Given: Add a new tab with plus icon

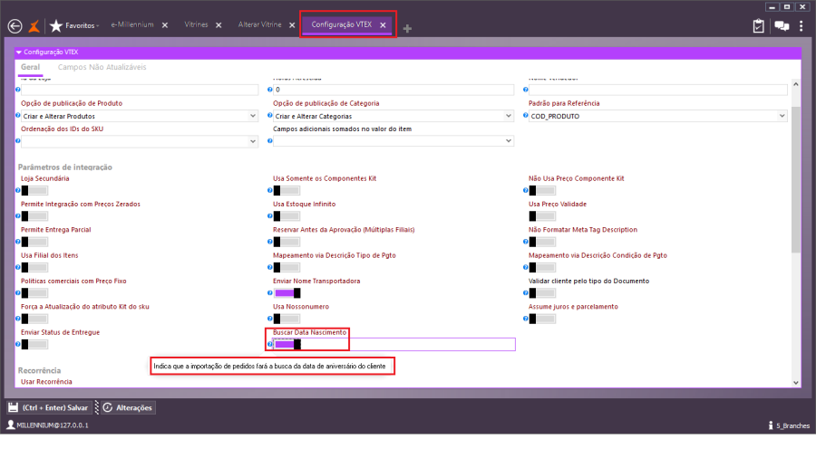Looking at the screenshot, I should click(x=407, y=29).
